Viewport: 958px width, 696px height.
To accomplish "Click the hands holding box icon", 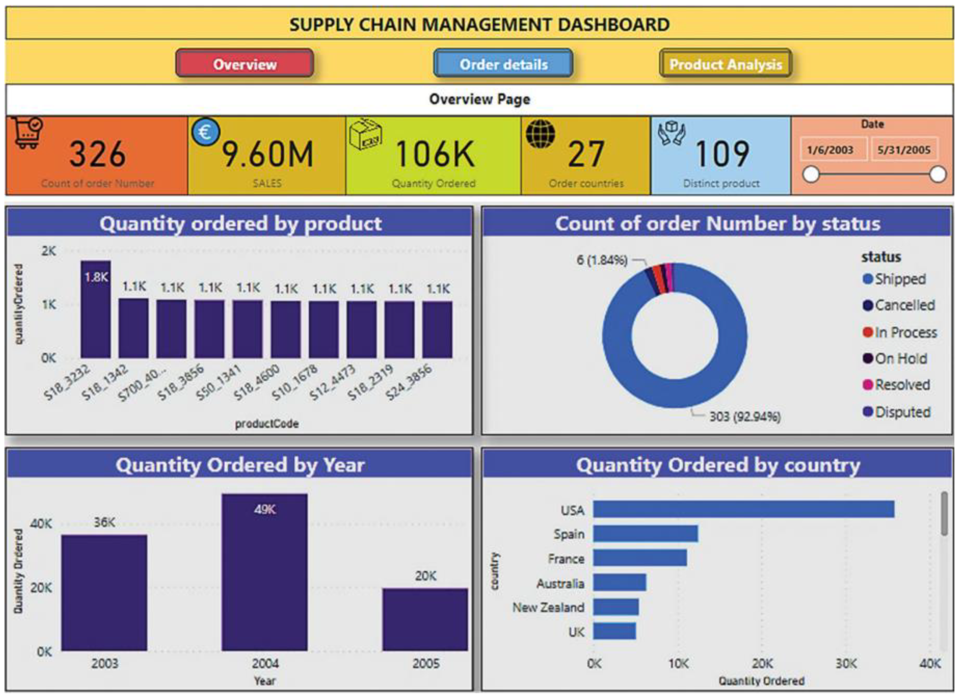I will (x=671, y=133).
